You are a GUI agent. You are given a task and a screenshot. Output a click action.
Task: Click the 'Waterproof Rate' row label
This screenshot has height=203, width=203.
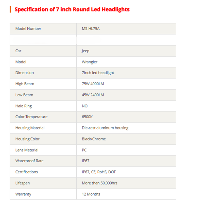pos(29,161)
